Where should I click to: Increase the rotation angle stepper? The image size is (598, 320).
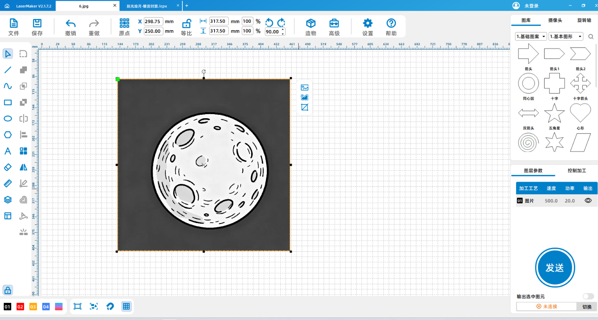pyautogui.click(x=283, y=30)
